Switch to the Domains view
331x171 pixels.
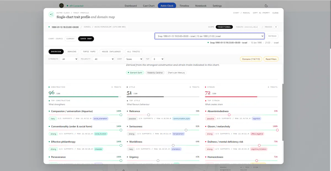point(72,51)
